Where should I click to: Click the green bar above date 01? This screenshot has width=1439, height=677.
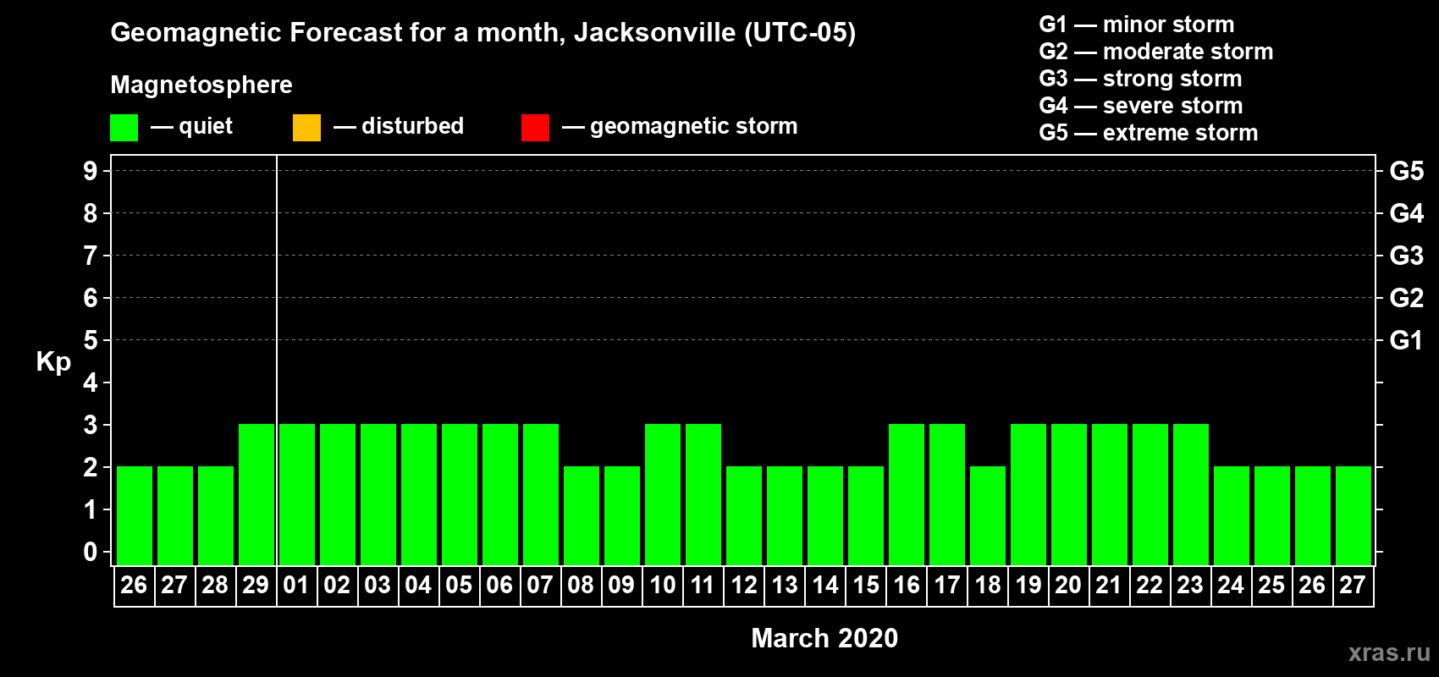coord(297,494)
